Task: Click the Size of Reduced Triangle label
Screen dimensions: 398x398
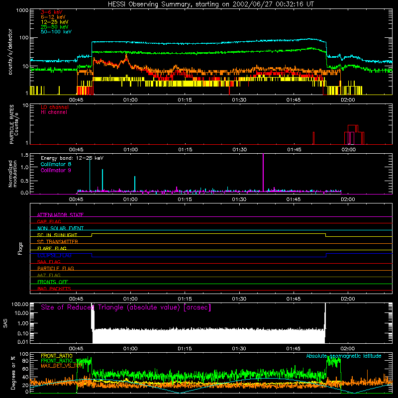Action: click(126, 307)
